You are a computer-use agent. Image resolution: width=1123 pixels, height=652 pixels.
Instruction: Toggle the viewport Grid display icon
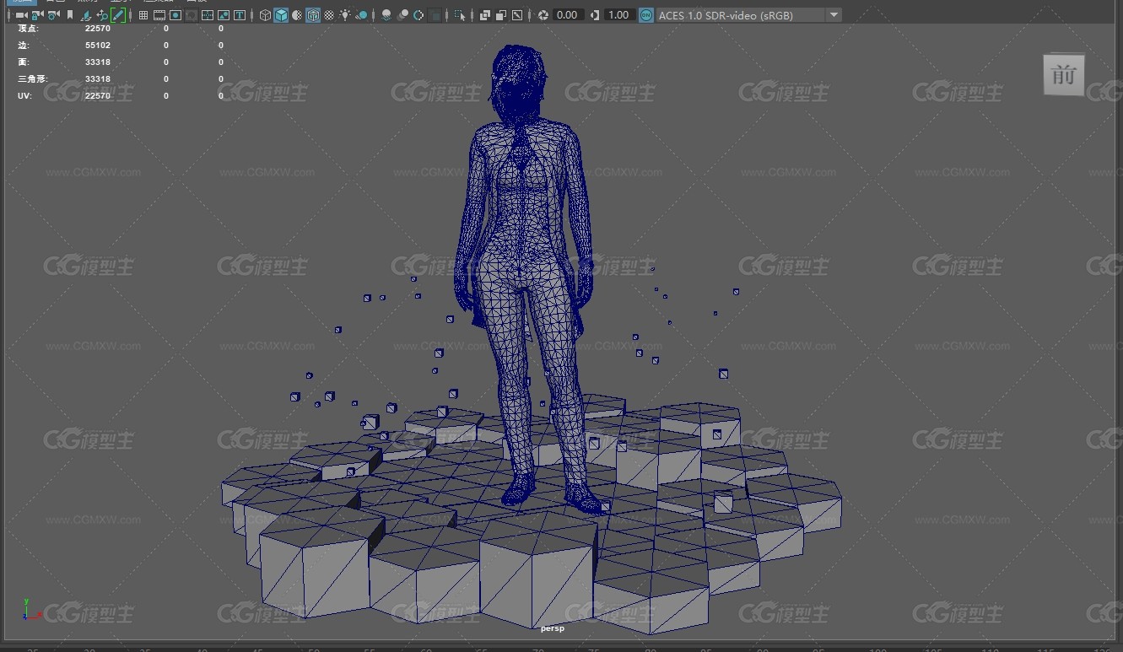point(143,15)
